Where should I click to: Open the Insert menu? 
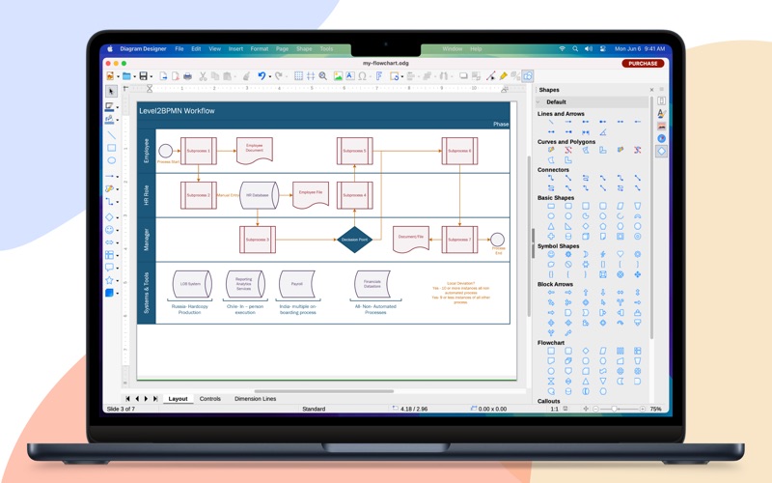click(235, 49)
